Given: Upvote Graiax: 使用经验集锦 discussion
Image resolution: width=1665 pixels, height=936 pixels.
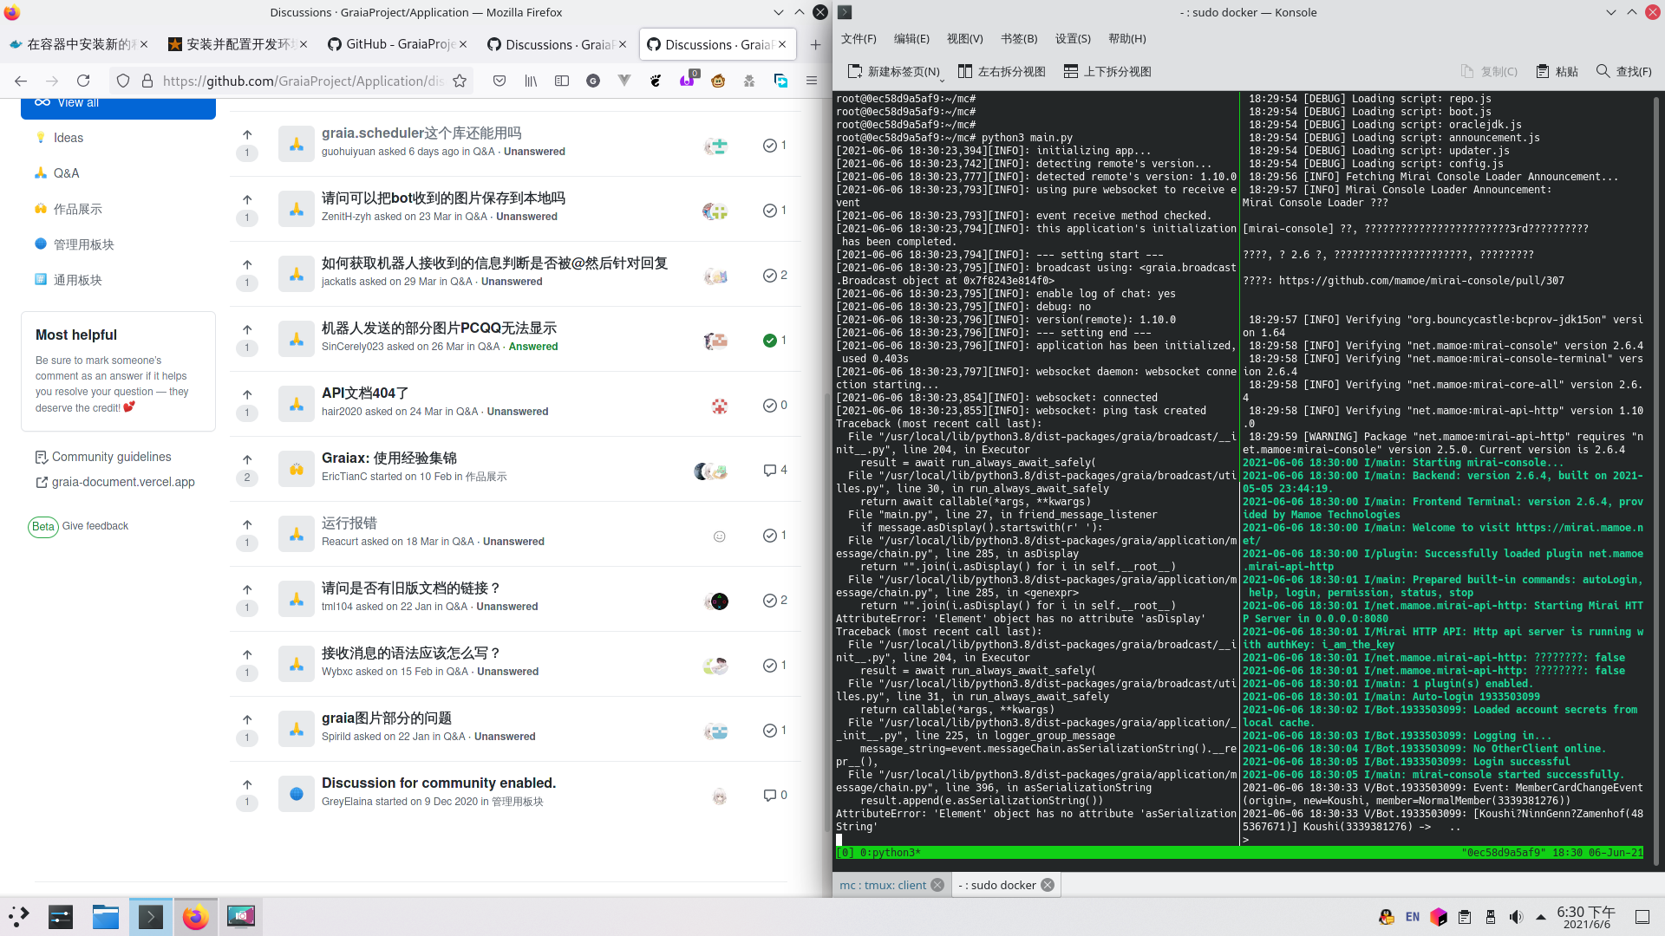Looking at the screenshot, I should 247,459.
